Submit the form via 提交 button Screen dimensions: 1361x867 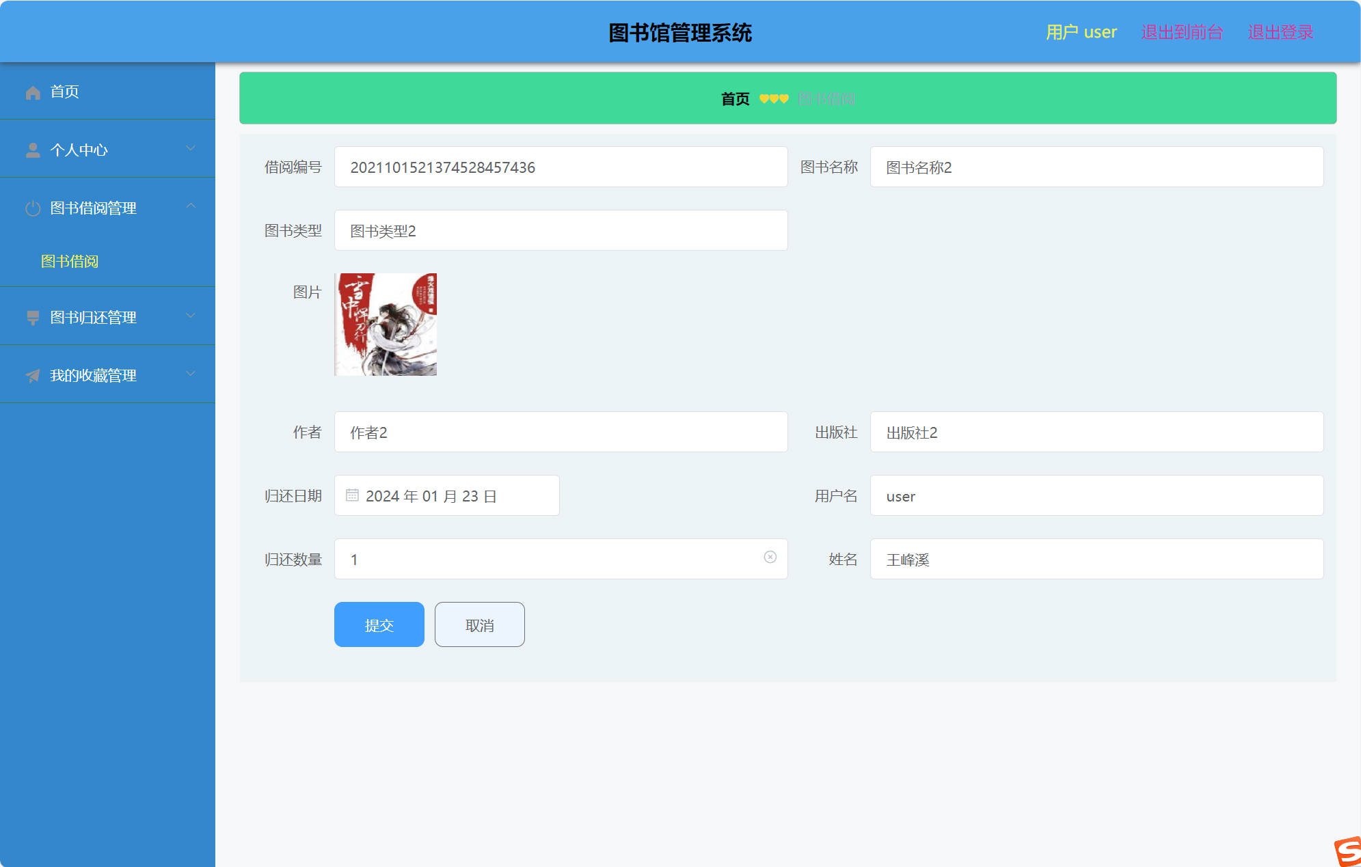(x=379, y=624)
